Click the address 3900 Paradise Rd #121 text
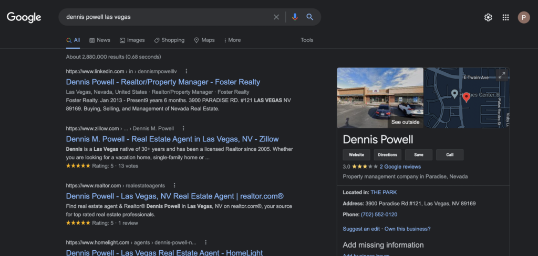Image resolution: width=538 pixels, height=256 pixels. click(x=420, y=204)
